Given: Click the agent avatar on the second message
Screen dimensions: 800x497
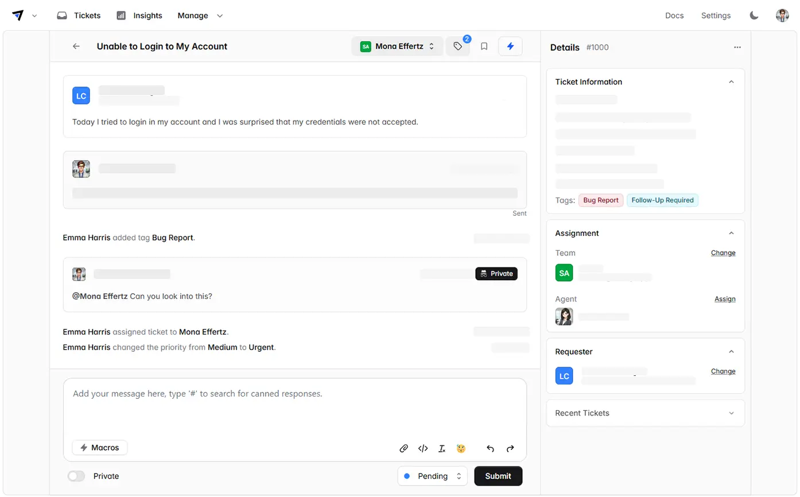Looking at the screenshot, I should point(81,169).
